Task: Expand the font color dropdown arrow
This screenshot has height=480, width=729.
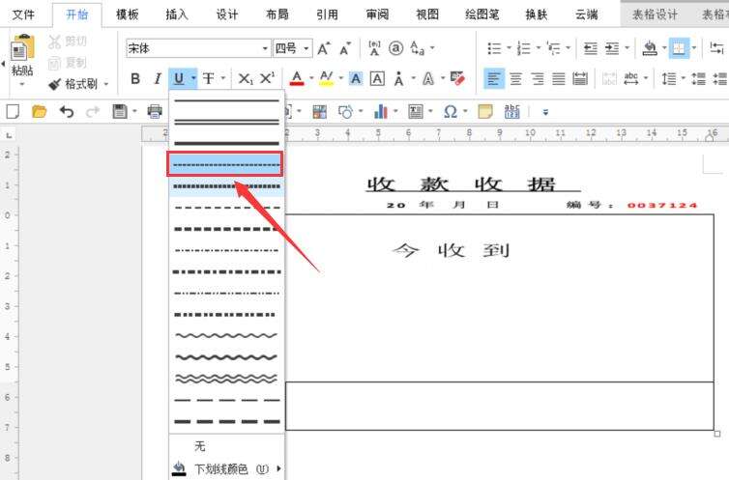Action: click(311, 79)
